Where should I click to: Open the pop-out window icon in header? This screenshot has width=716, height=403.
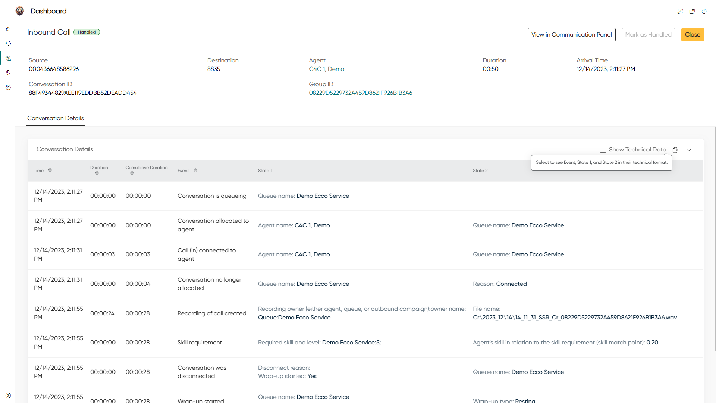692,11
